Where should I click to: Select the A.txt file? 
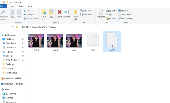pos(93,42)
